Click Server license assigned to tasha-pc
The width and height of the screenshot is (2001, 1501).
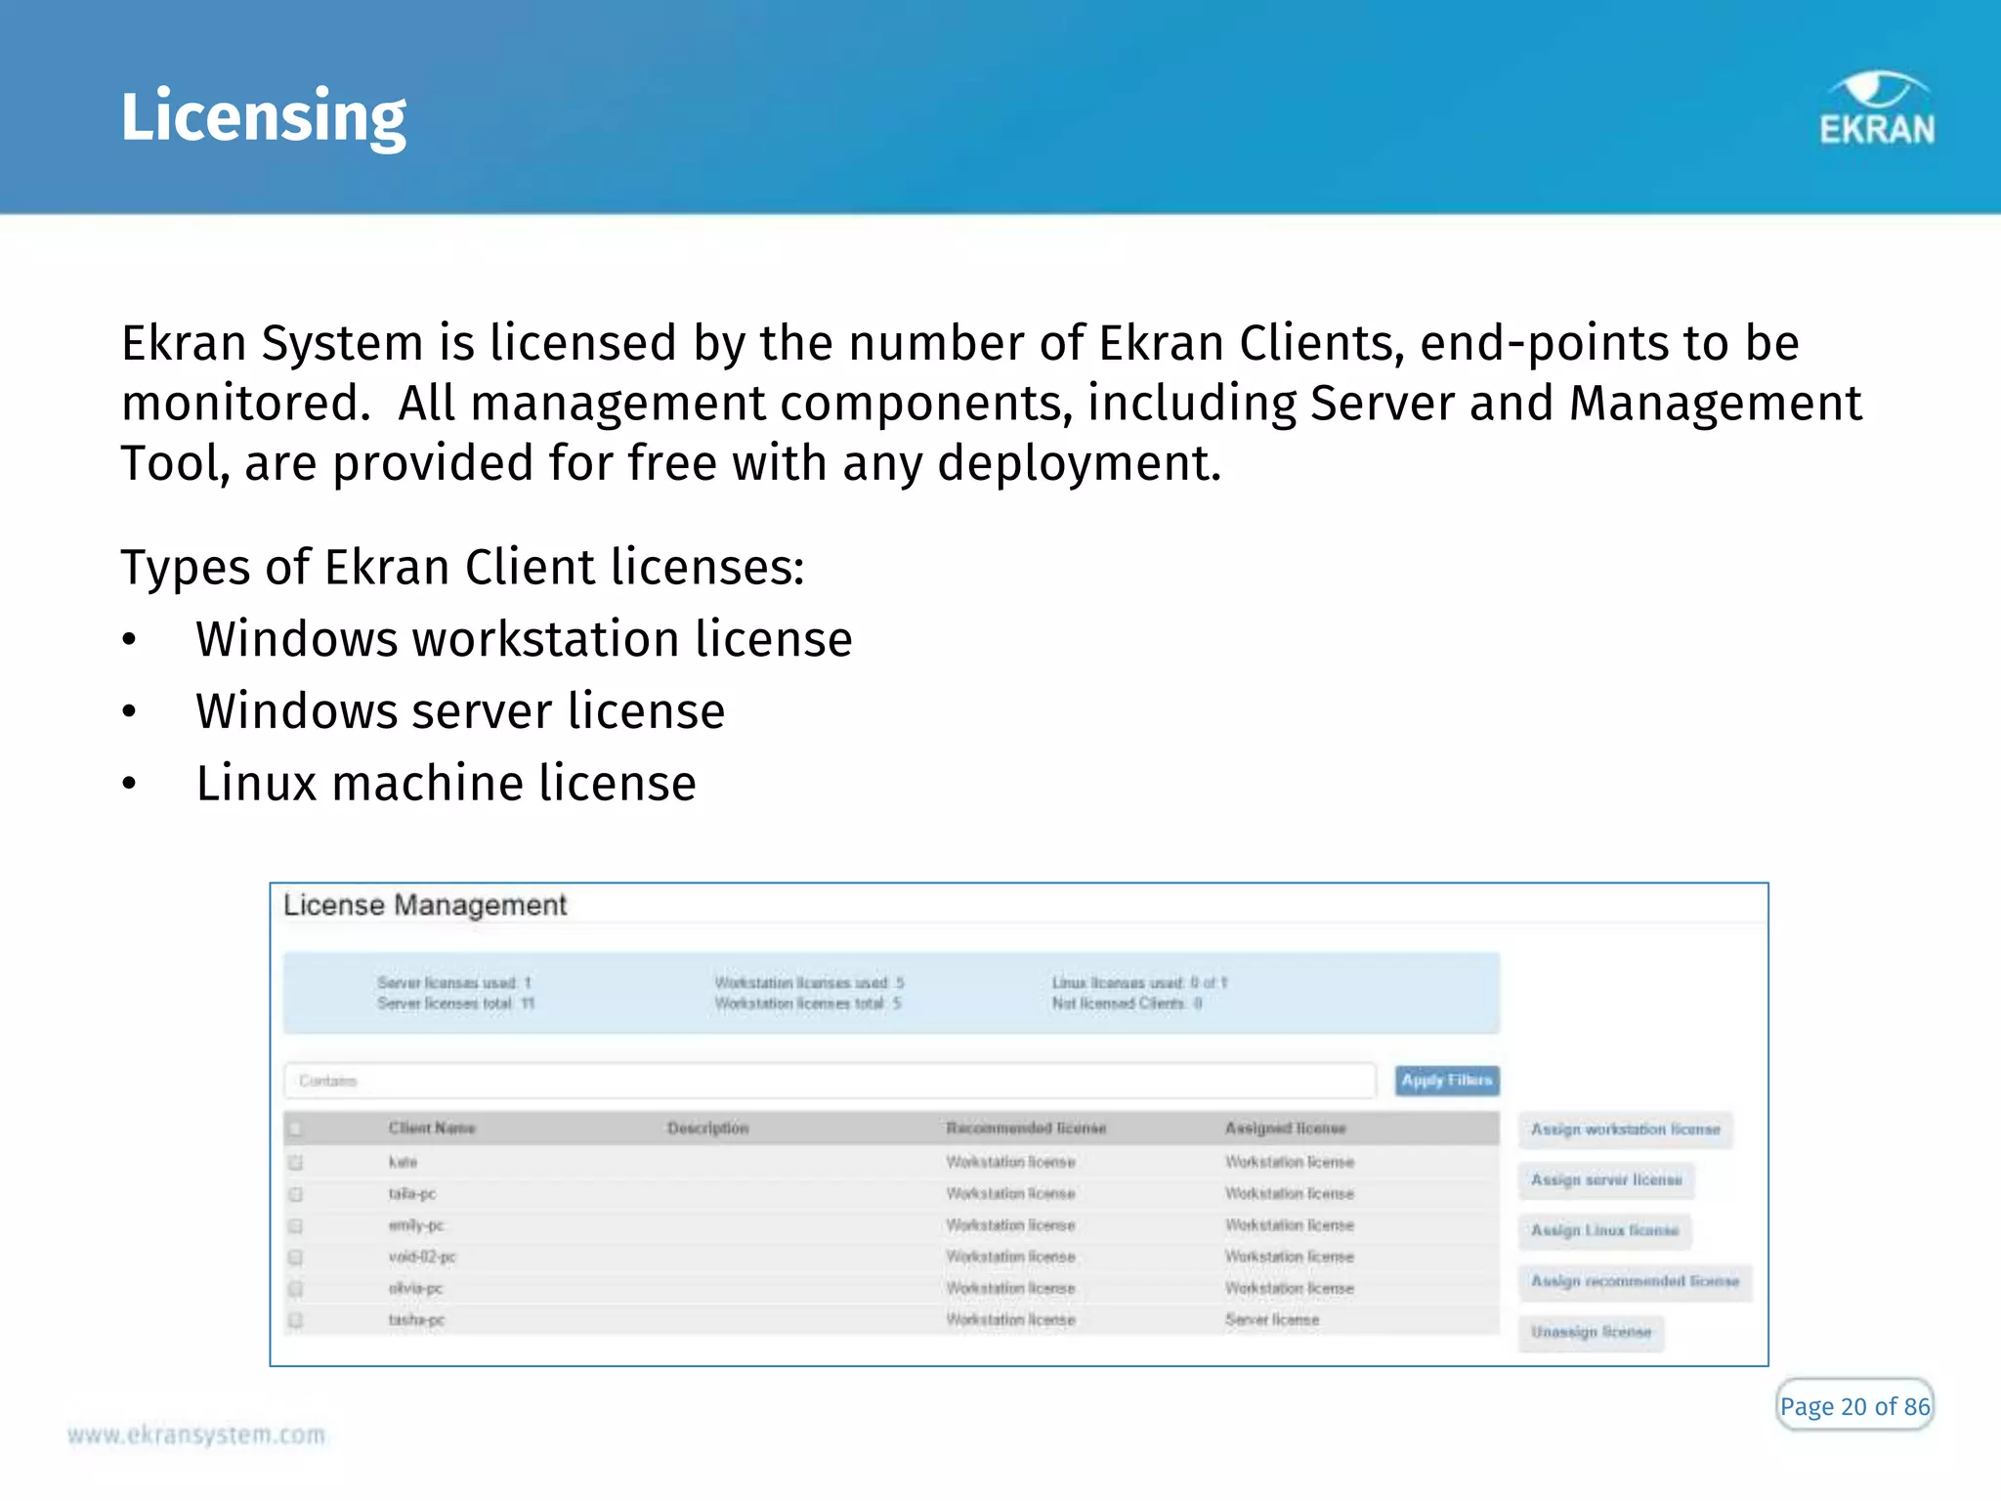pyautogui.click(x=1272, y=1320)
